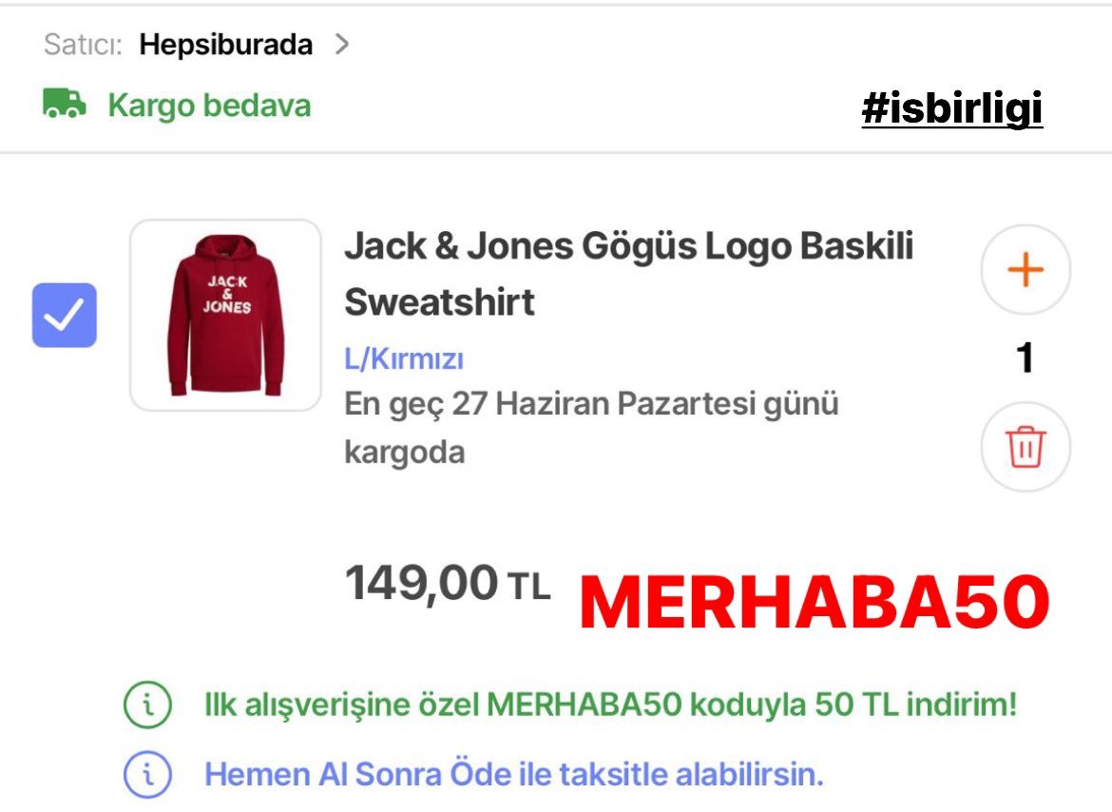Click the red hoodie product thumbnail

(225, 315)
